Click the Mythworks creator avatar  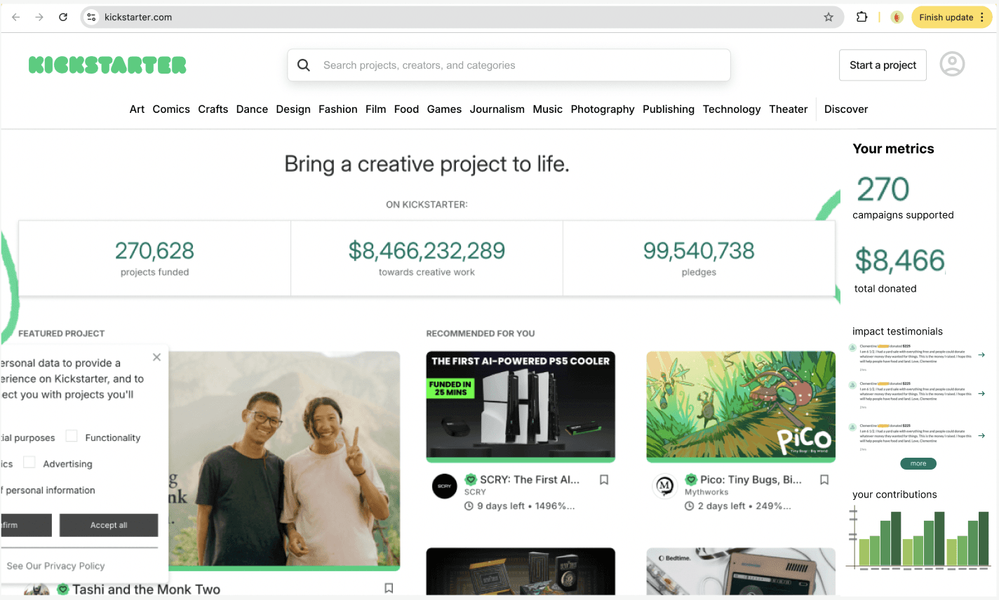(x=664, y=486)
